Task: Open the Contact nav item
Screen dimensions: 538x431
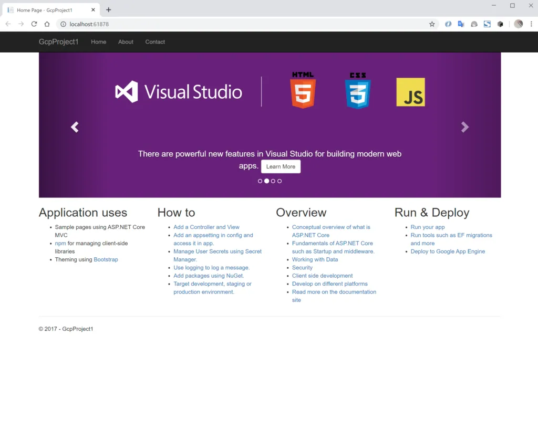Action: click(155, 42)
